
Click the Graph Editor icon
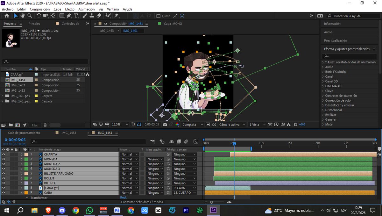[x=196, y=141]
